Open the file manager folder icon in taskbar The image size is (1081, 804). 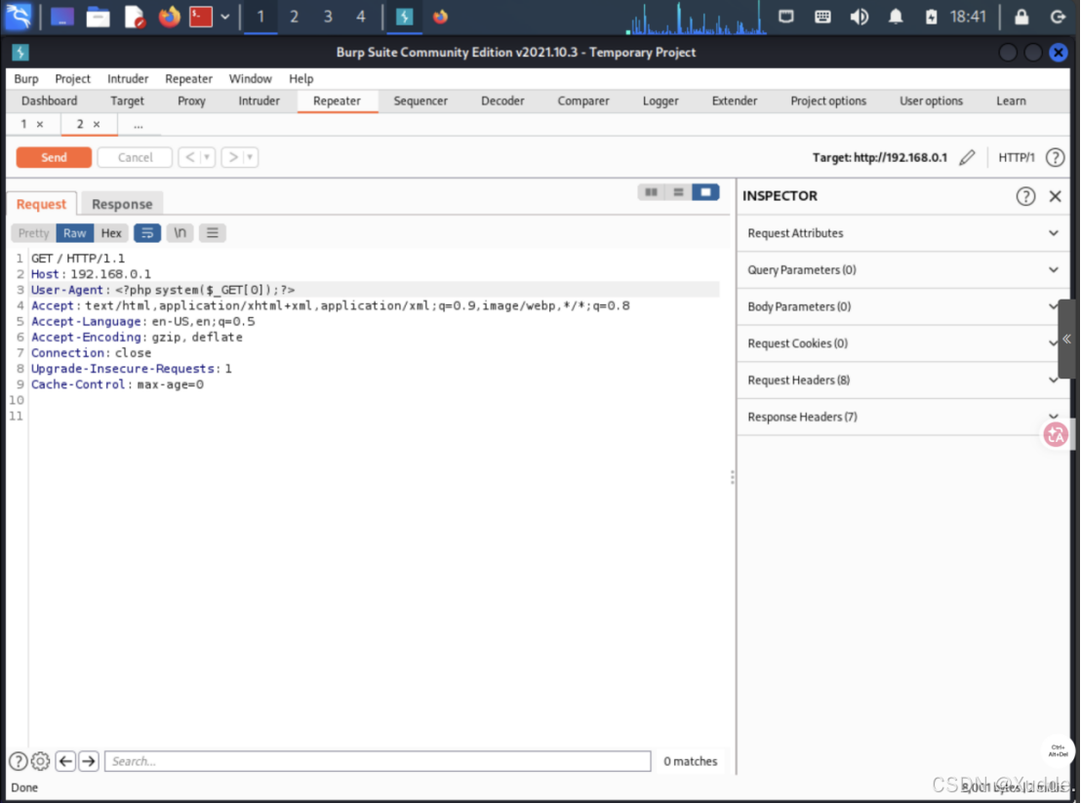pos(98,17)
